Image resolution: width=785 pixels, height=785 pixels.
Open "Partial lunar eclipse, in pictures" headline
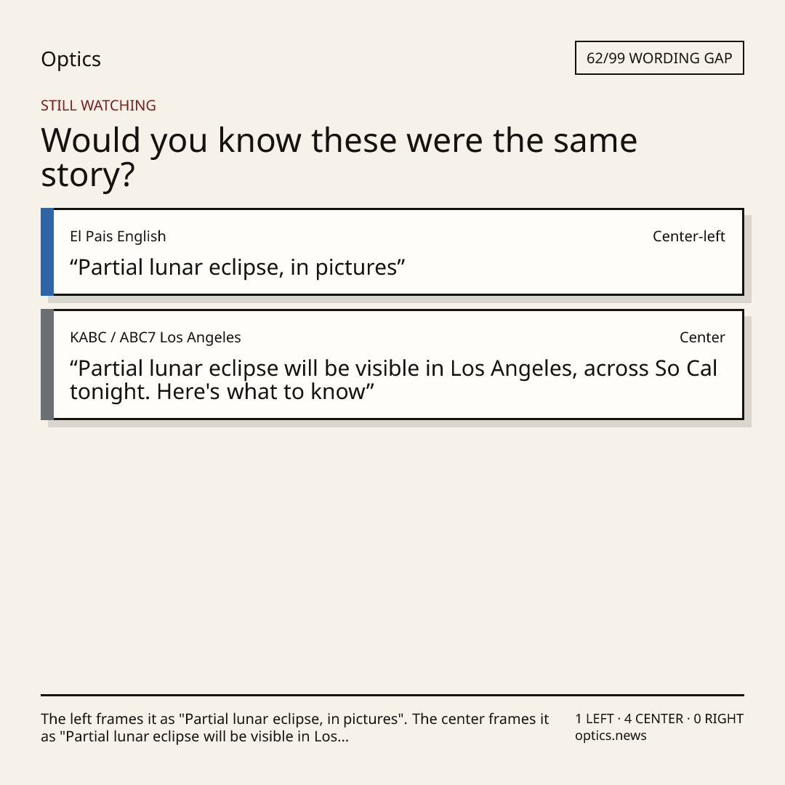coord(237,267)
